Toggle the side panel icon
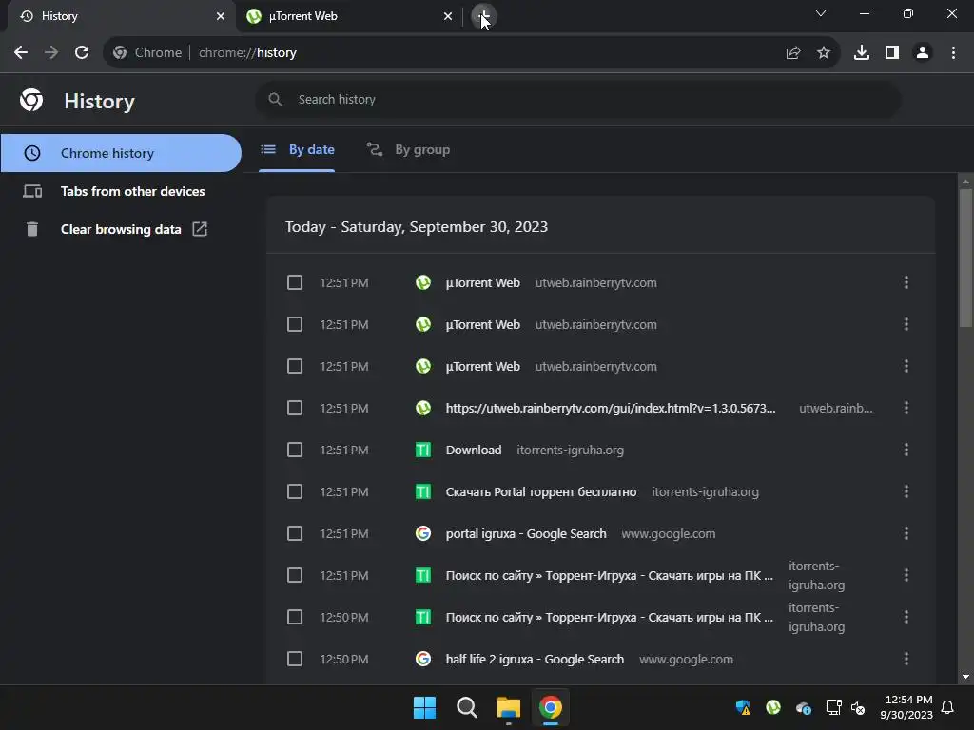The height and width of the screenshot is (730, 974). pos(892,53)
